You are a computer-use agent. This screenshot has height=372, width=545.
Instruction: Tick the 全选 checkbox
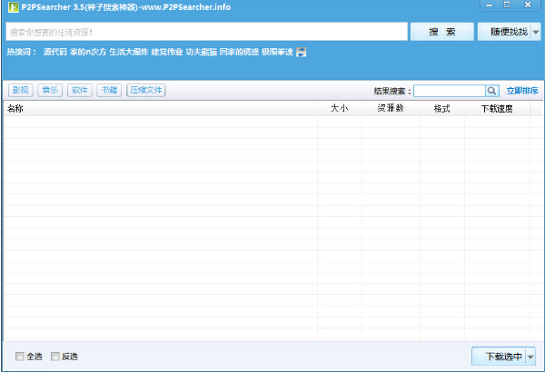tap(20, 357)
